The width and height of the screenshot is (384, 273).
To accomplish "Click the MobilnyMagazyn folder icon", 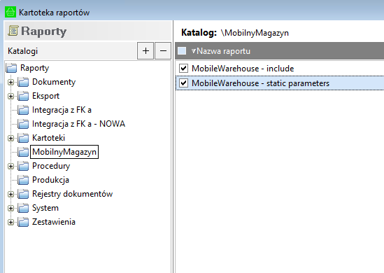I will tap(23, 152).
